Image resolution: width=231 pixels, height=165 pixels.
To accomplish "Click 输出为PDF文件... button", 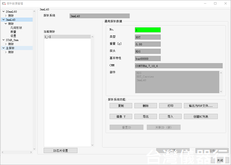I will tap(201, 106).
